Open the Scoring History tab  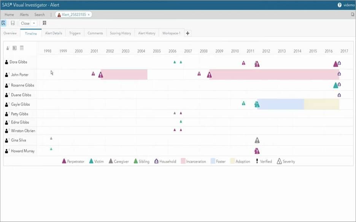pos(121,33)
